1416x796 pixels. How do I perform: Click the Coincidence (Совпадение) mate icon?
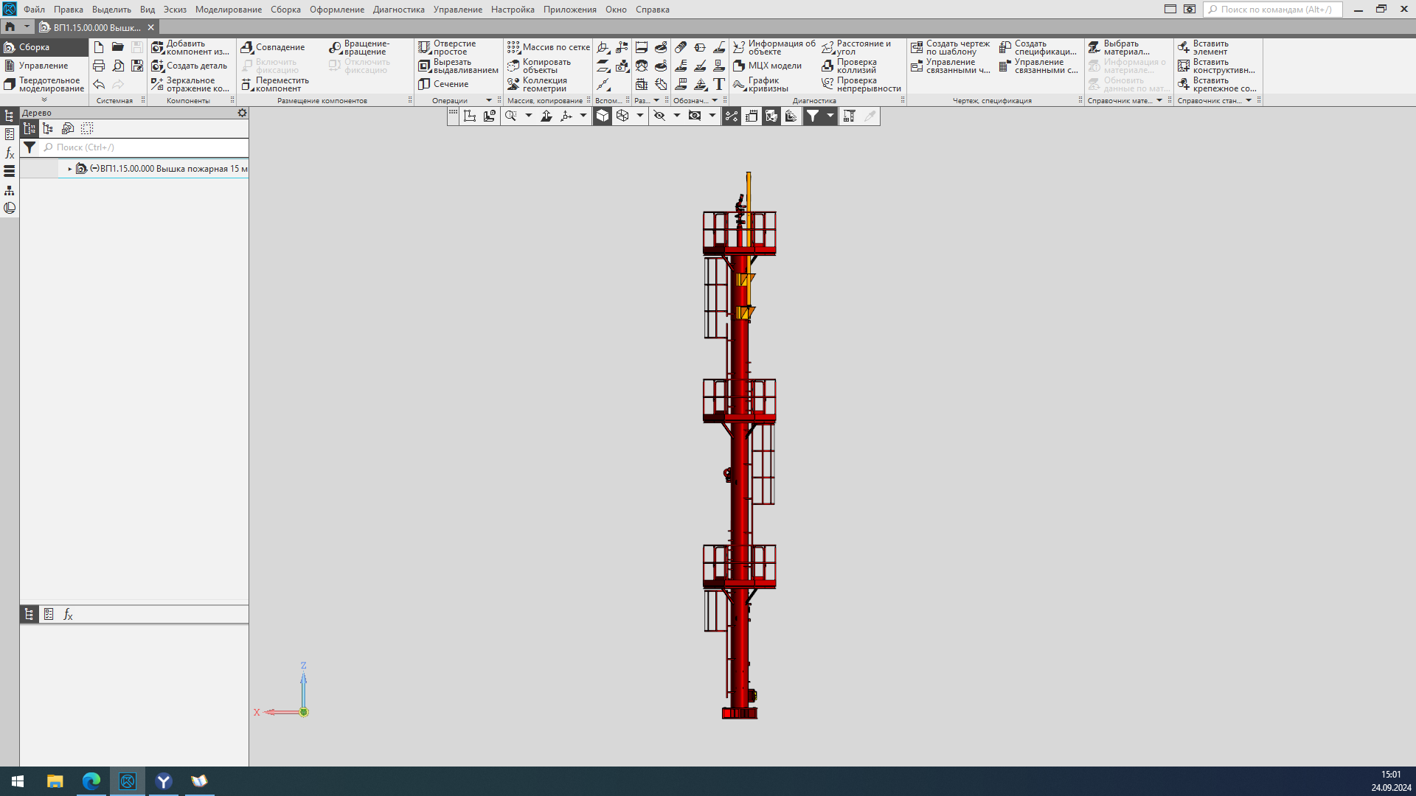click(247, 47)
